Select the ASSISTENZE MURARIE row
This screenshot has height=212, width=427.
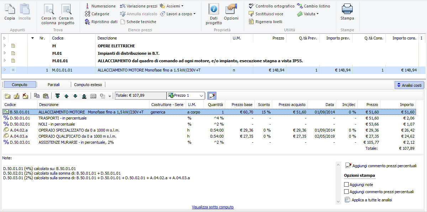[x=209, y=142]
